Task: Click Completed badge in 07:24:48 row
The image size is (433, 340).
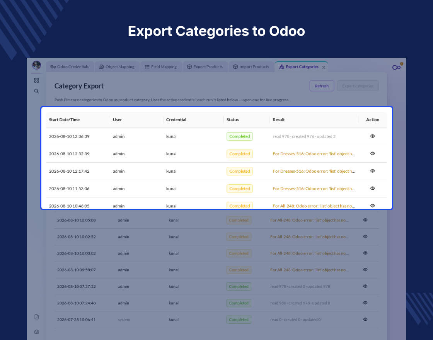Action: tap(239, 303)
